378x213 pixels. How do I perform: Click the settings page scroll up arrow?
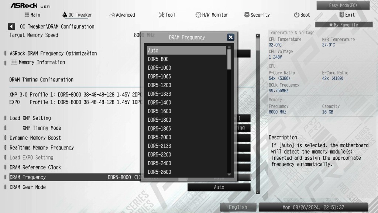click(x=258, y=35)
